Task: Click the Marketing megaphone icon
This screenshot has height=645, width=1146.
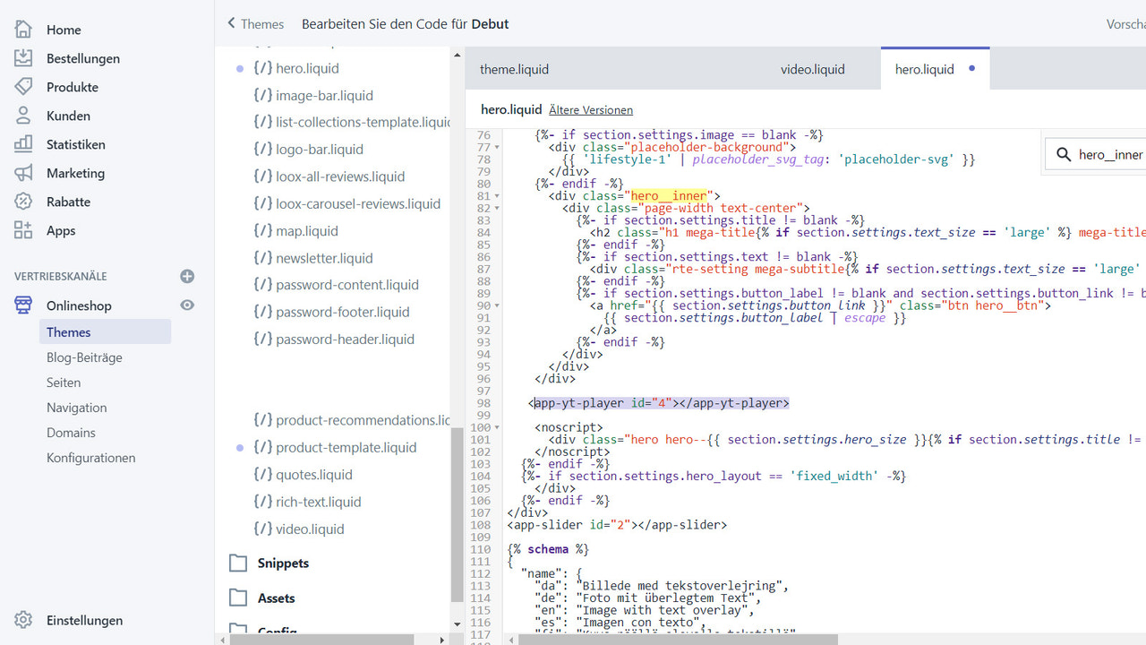Action: point(23,173)
